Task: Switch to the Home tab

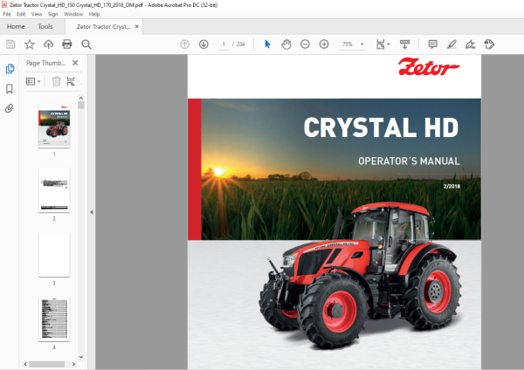Action: tap(16, 26)
